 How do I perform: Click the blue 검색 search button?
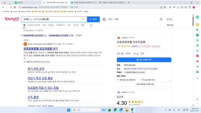point(93,19)
